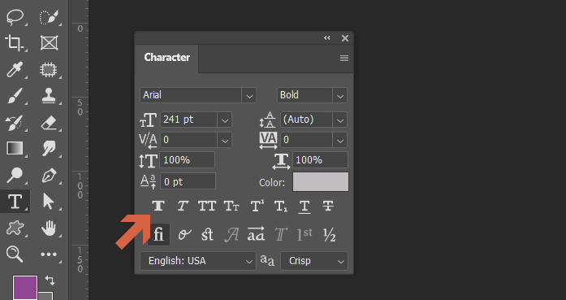Viewport: 566px width, 300px height.
Task: Open the leading (Auto) dropdown
Action: point(340,120)
